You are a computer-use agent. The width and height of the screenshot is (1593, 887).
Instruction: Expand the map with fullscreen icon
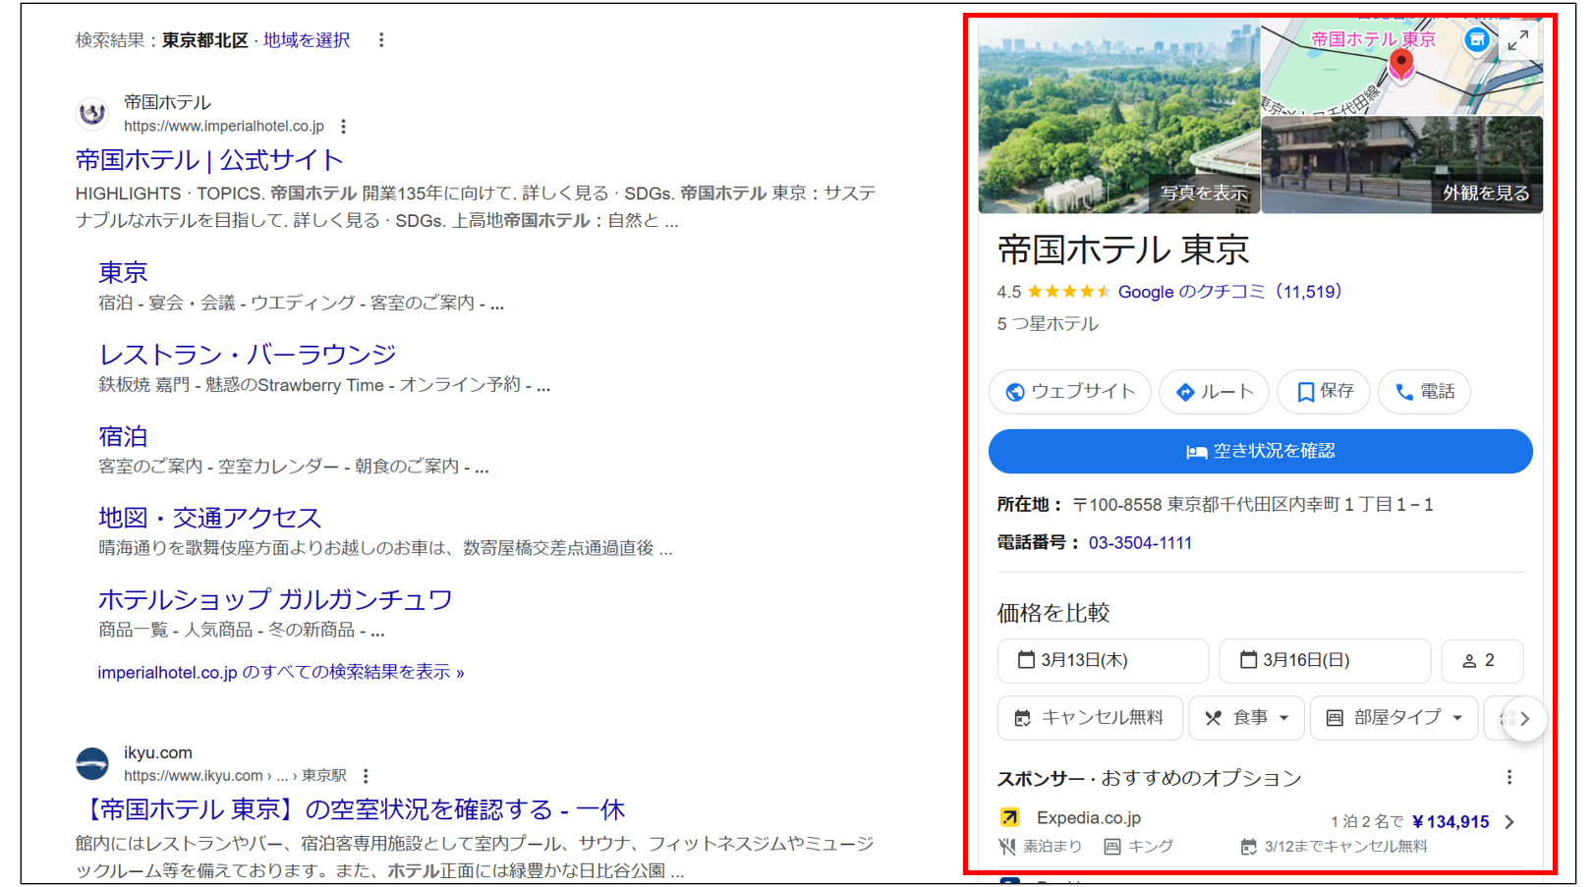pyautogui.click(x=1518, y=41)
